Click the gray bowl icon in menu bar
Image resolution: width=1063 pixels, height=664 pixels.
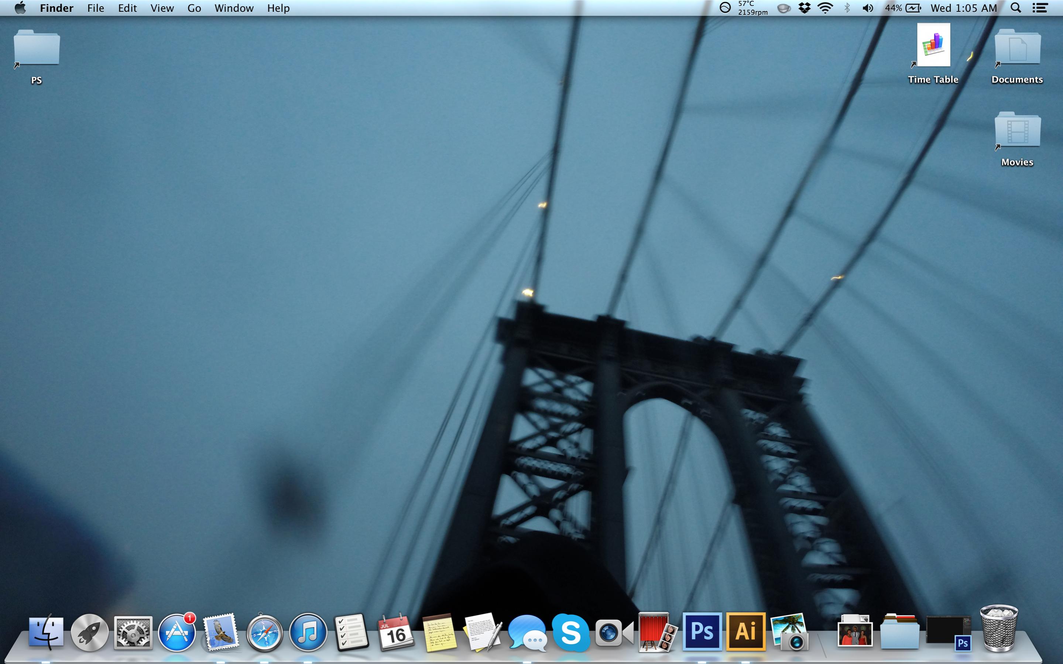click(x=783, y=8)
